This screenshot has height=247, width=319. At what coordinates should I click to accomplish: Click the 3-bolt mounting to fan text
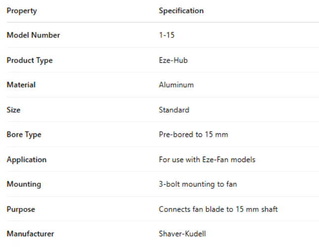tap(198, 184)
